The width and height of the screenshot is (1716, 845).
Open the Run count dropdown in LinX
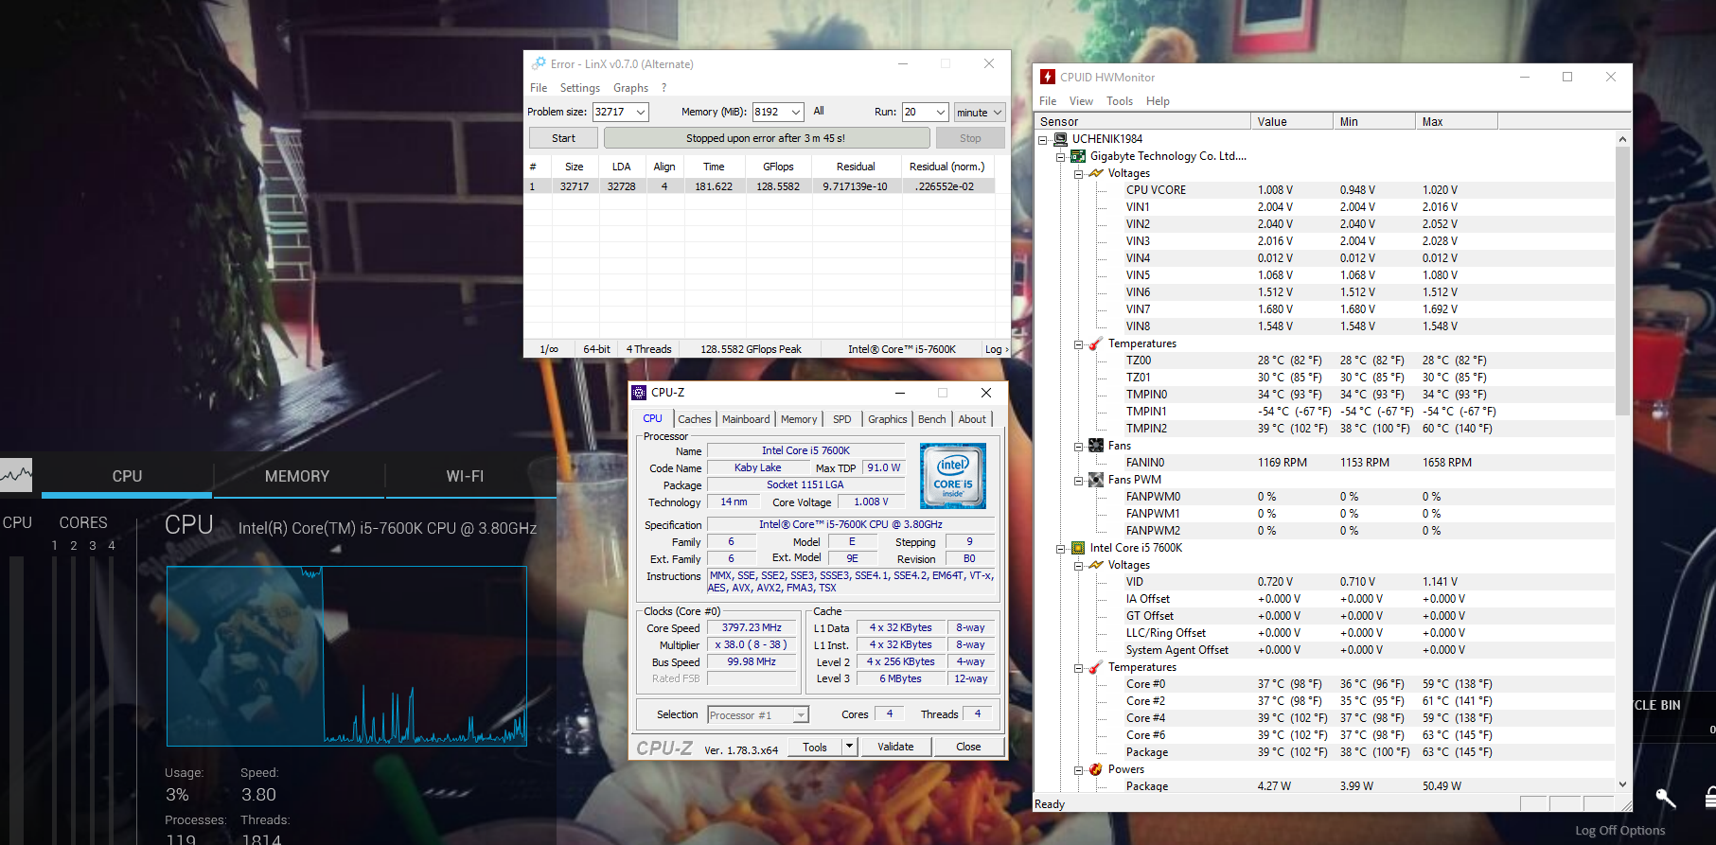click(x=941, y=112)
